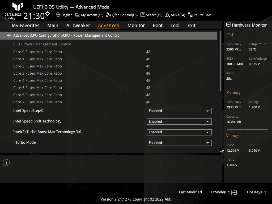The image size is (272, 204).
Task: Go to the Boot tab
Action: (x=158, y=25)
